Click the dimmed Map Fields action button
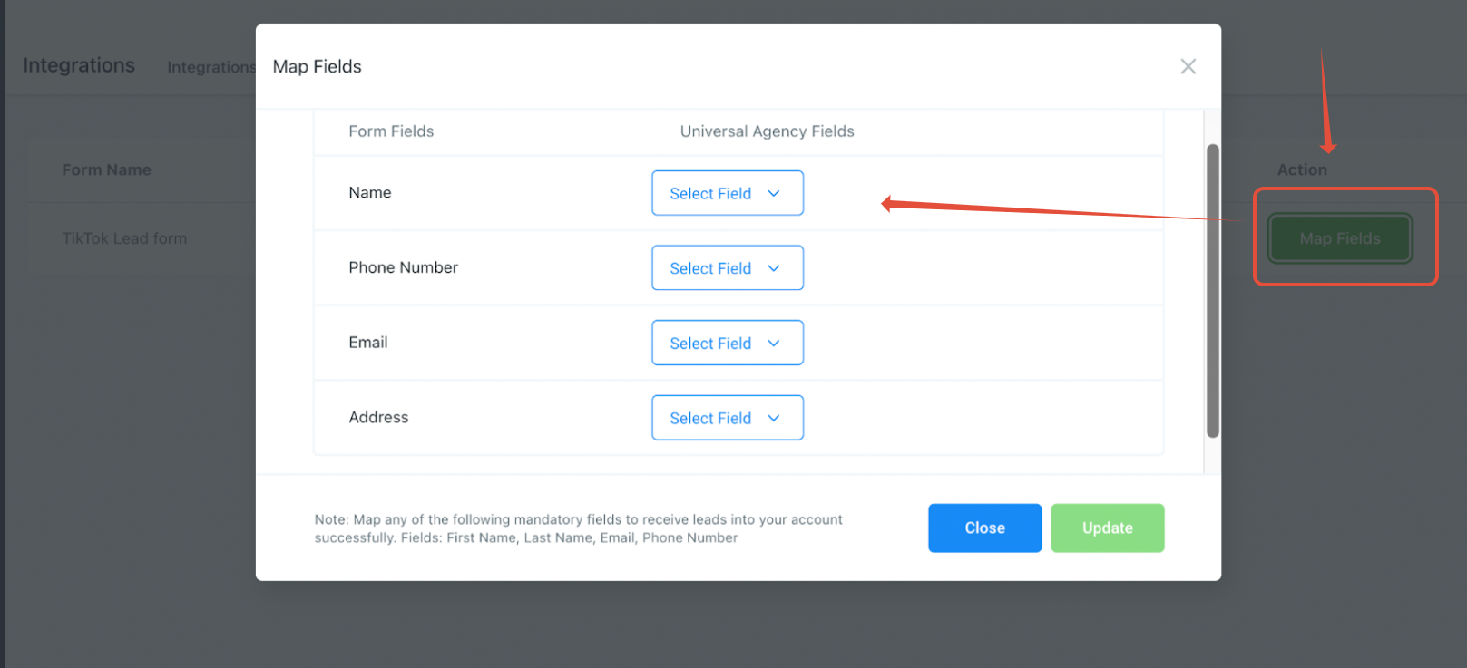Viewport: 1467px width, 668px height. (x=1339, y=238)
